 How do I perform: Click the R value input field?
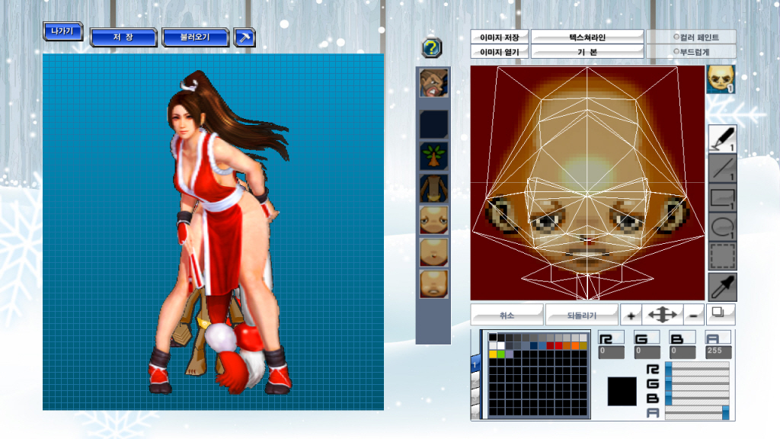click(x=611, y=351)
